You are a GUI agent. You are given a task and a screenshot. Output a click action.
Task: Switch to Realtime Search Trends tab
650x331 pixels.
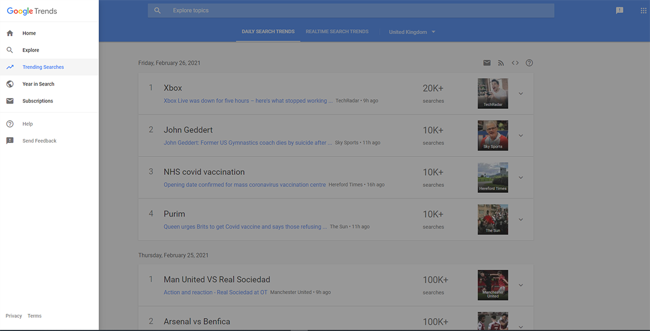click(337, 31)
